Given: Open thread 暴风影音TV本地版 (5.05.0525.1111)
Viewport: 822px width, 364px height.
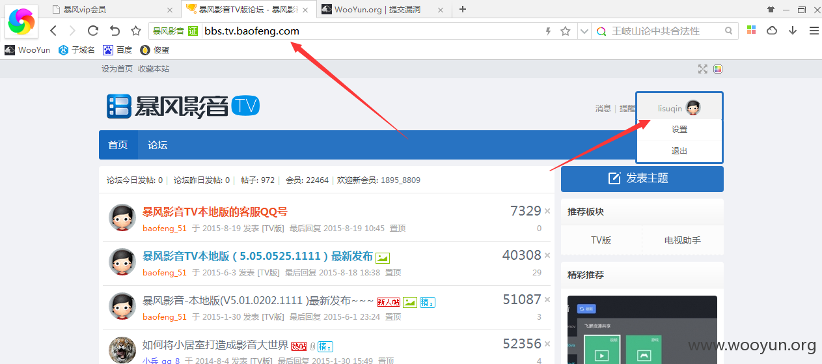Looking at the screenshot, I should pyautogui.click(x=258, y=256).
